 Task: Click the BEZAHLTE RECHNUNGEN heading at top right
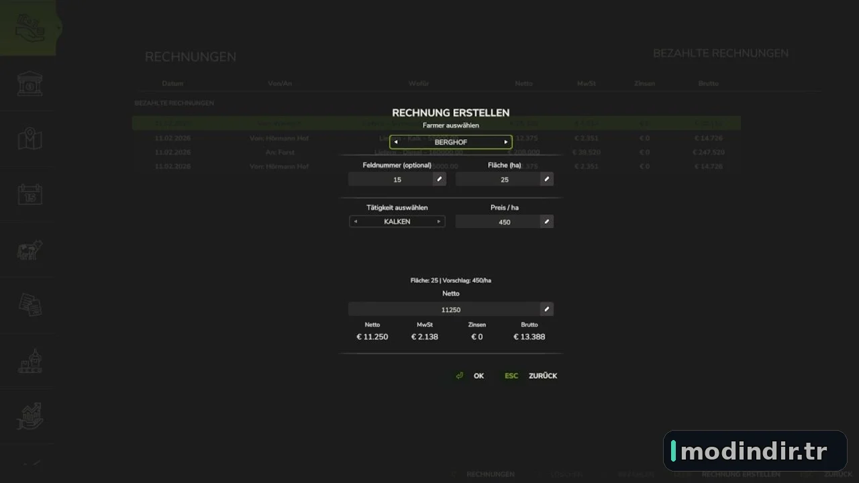[721, 53]
